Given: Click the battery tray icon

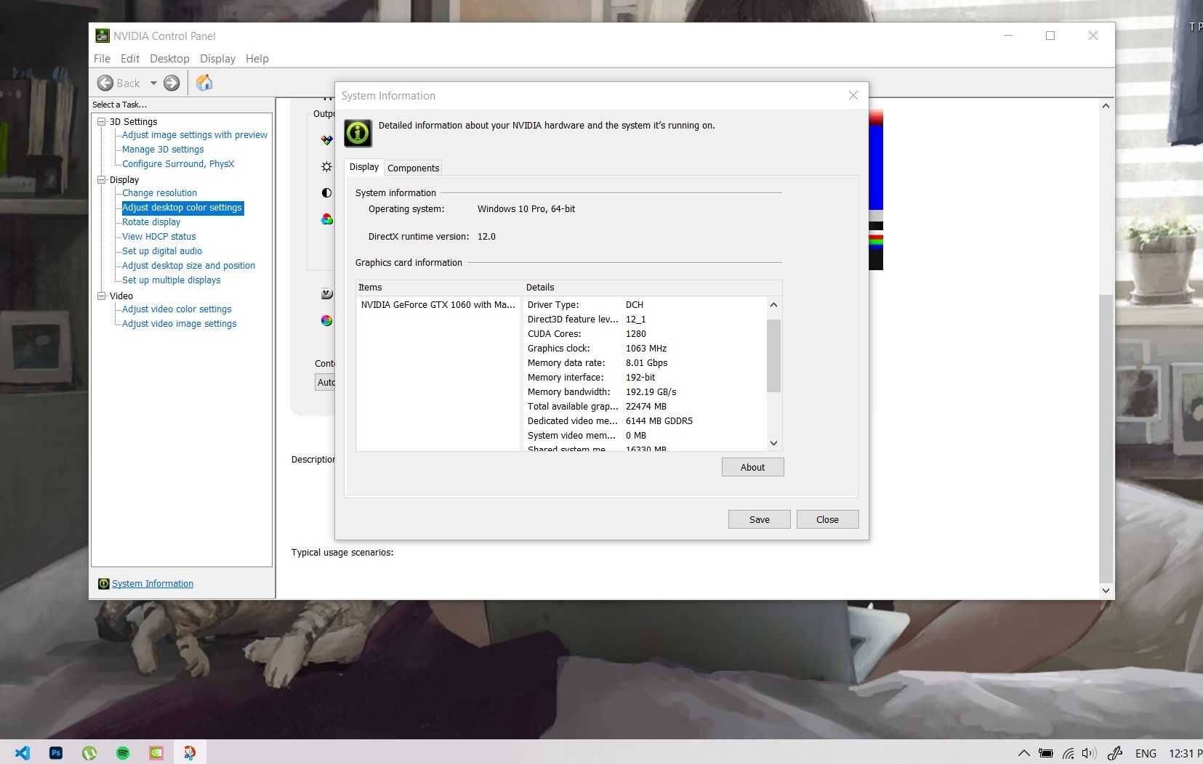Looking at the screenshot, I should [1045, 753].
